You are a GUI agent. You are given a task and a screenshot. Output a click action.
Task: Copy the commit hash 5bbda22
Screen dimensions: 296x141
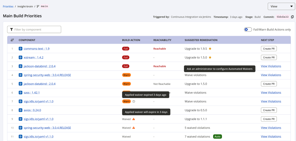pos(292,17)
